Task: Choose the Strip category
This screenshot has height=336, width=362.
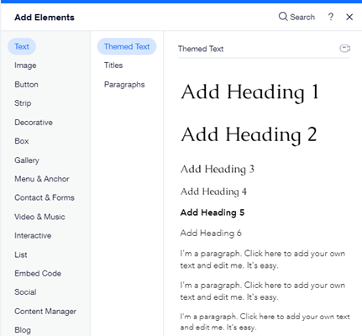Action: pyautogui.click(x=23, y=103)
